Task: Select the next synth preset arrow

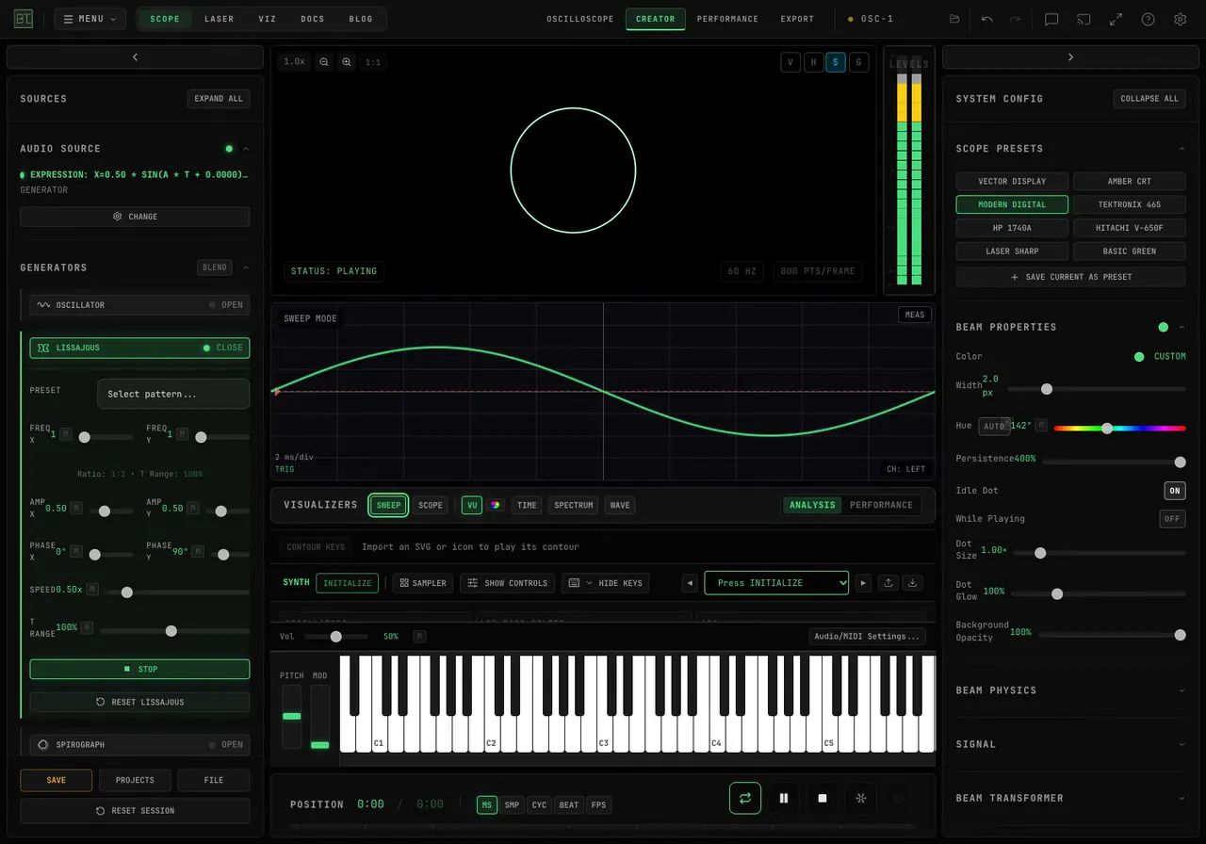Action: click(x=863, y=583)
